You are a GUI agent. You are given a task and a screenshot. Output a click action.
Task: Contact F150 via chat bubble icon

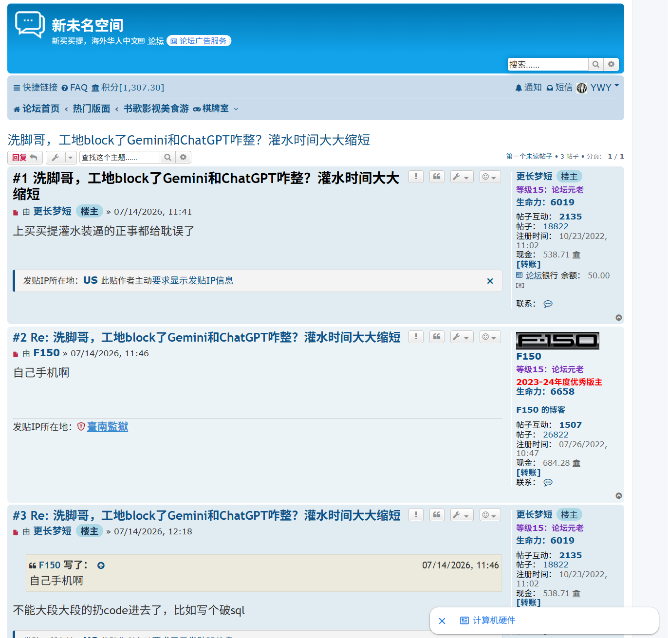548,482
